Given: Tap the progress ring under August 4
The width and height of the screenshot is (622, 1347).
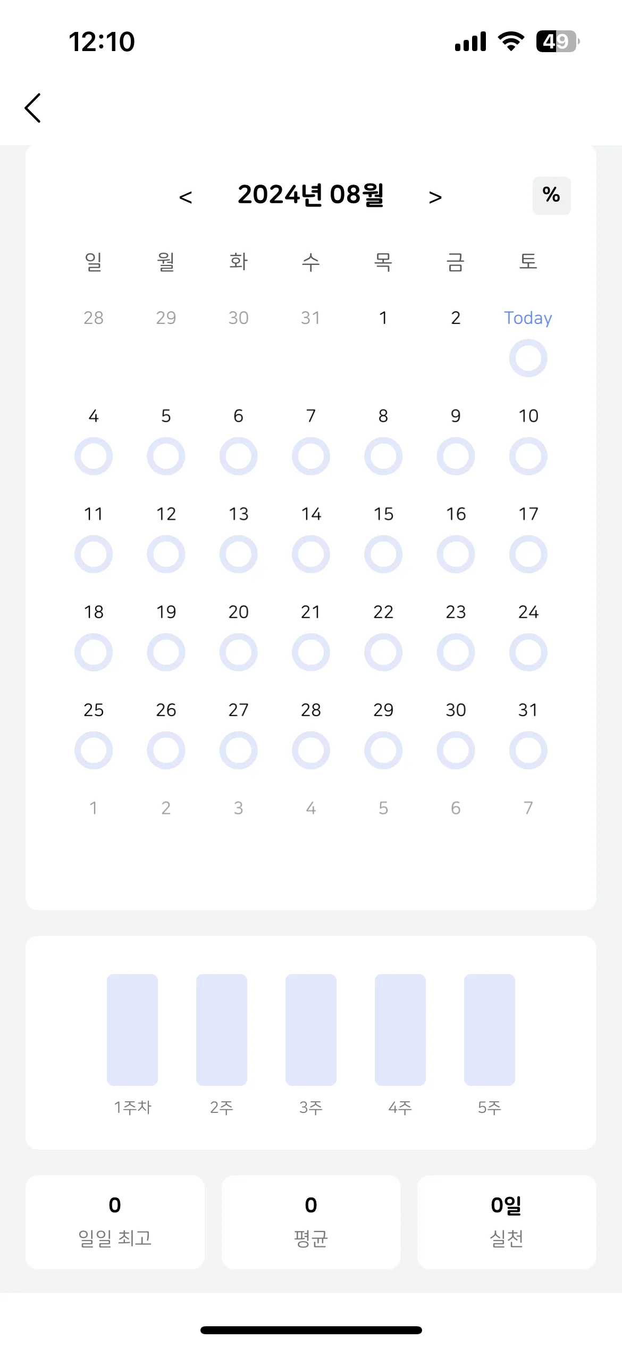Looking at the screenshot, I should 94,456.
